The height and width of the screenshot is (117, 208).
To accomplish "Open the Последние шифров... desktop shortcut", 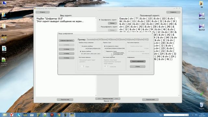I will coord(4,61).
